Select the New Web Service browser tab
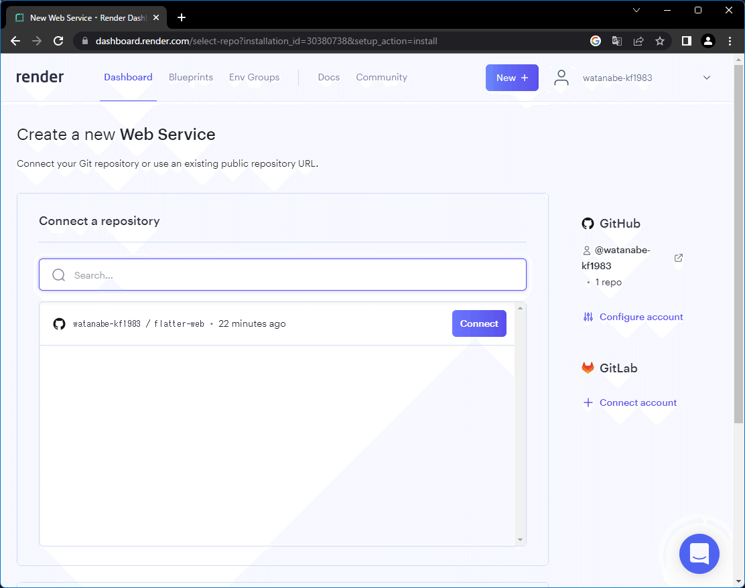This screenshot has width=745, height=588. point(86,17)
